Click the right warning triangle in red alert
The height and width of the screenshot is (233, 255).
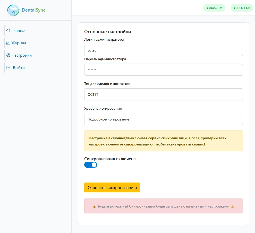233,206
